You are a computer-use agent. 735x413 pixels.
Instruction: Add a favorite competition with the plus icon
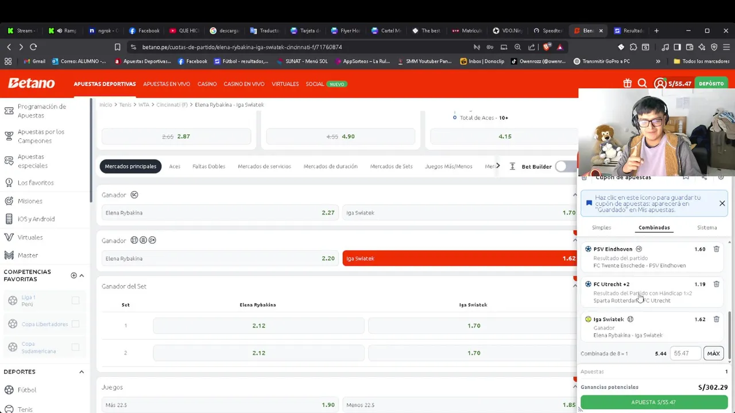point(73,275)
